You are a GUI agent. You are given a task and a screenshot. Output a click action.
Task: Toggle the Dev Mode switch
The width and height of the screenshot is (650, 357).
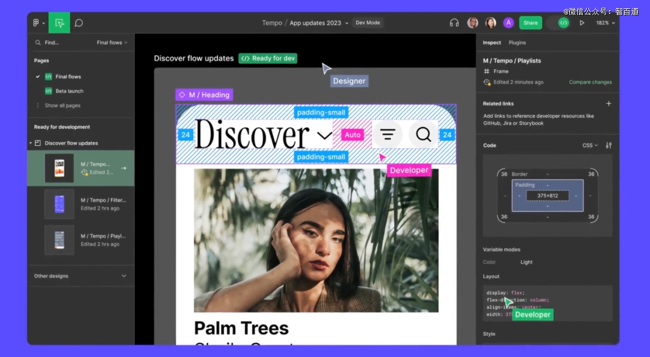558,23
